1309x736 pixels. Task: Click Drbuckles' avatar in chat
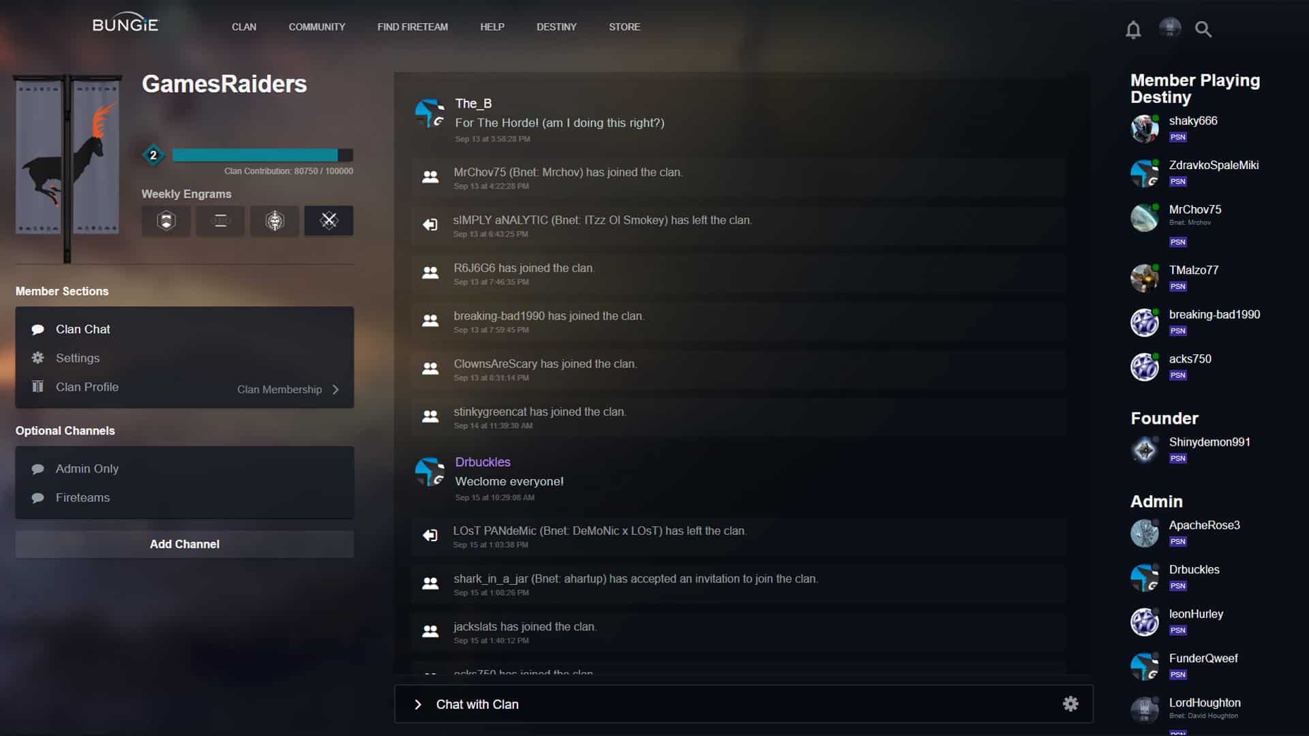pyautogui.click(x=430, y=472)
